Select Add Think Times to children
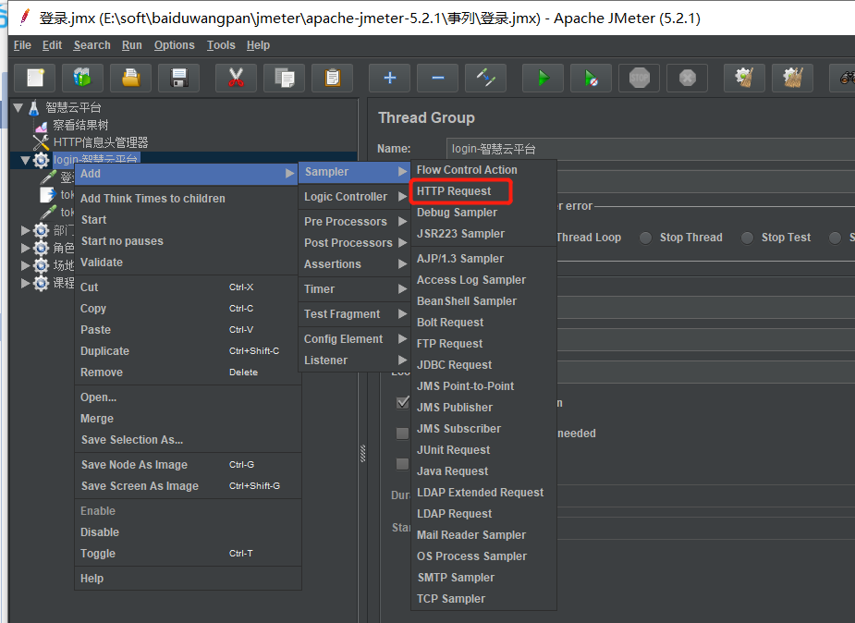855x623 pixels. (x=188, y=199)
